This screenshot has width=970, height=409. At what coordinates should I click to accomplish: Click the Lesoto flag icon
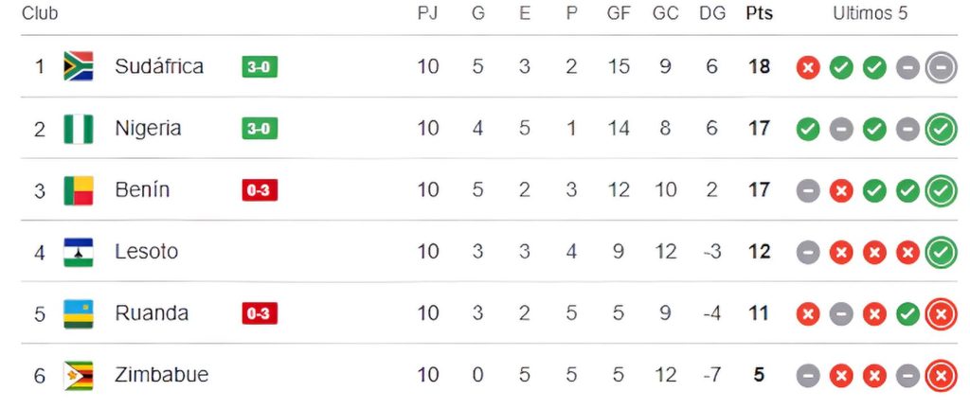tap(78, 252)
